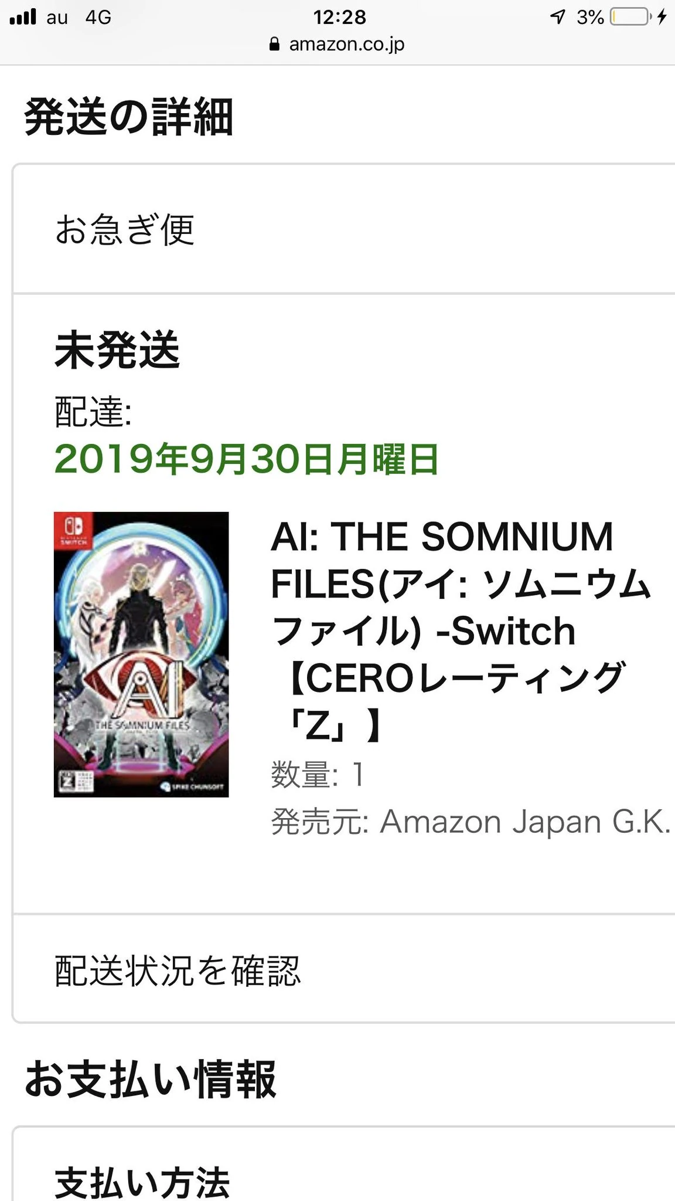
Task: Tap the padlock icon beside the URL
Action: 274,45
